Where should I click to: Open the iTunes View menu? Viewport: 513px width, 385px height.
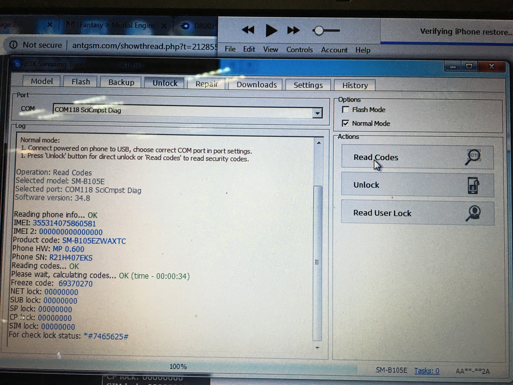[271, 50]
